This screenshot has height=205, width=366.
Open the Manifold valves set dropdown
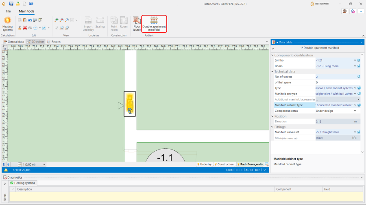(355, 132)
